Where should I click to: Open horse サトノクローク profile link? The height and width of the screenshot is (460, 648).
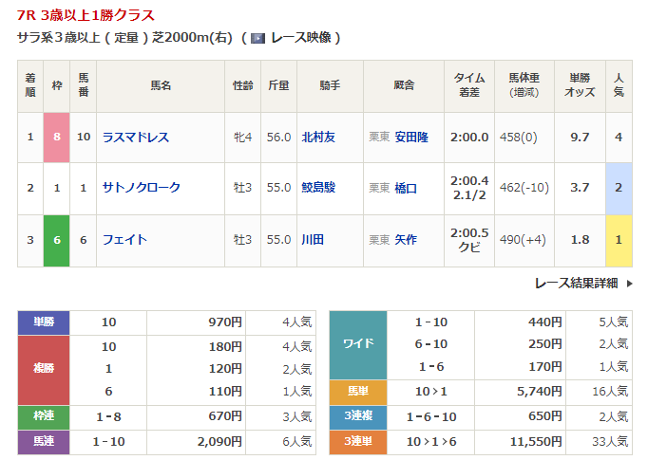(x=141, y=188)
